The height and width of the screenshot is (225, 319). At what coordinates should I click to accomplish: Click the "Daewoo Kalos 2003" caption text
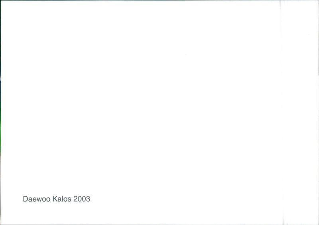tap(56, 199)
